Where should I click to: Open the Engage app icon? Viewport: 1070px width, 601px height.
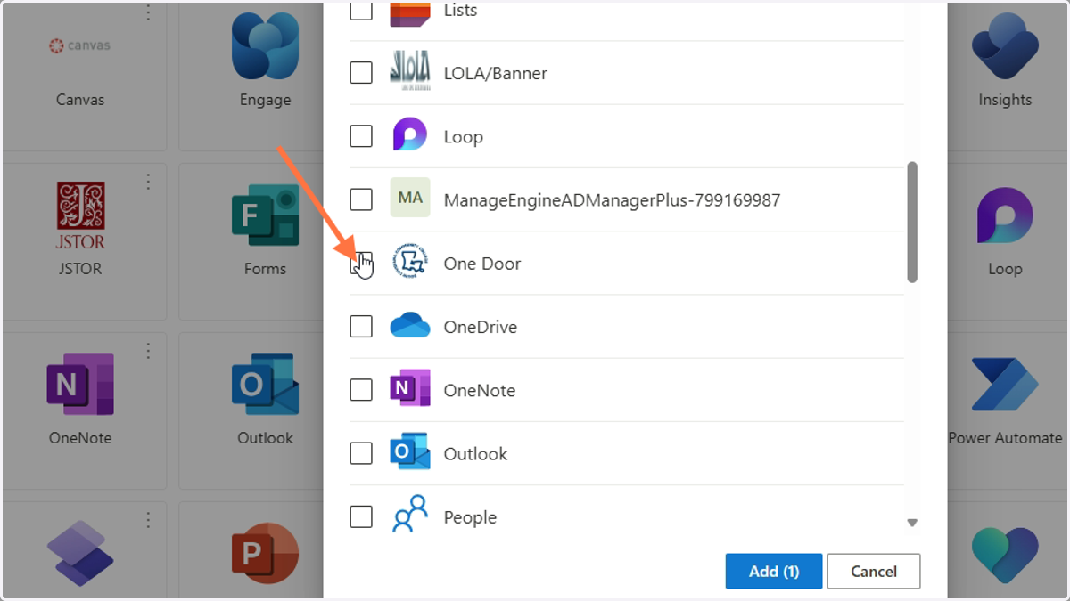[265, 46]
